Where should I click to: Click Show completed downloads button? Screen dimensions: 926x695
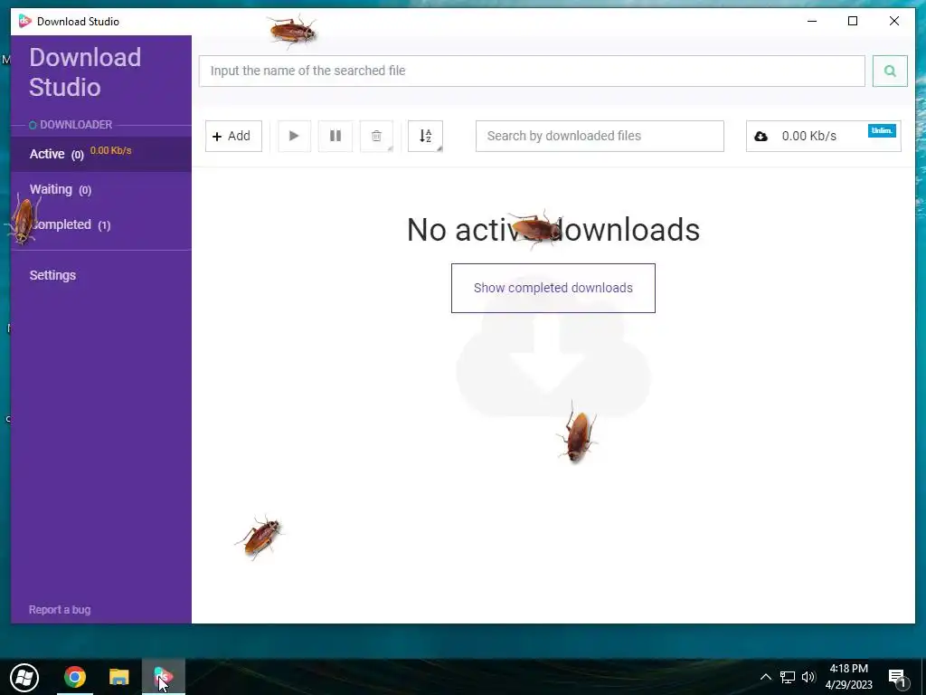553,288
